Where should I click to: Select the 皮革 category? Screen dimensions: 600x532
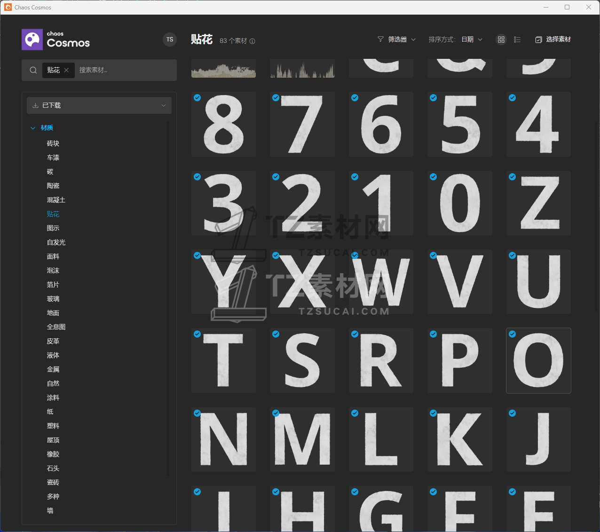53,341
